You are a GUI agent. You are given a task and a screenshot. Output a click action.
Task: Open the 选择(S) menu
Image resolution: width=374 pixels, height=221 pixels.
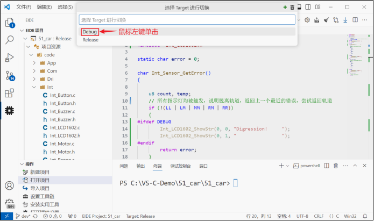(65, 7)
